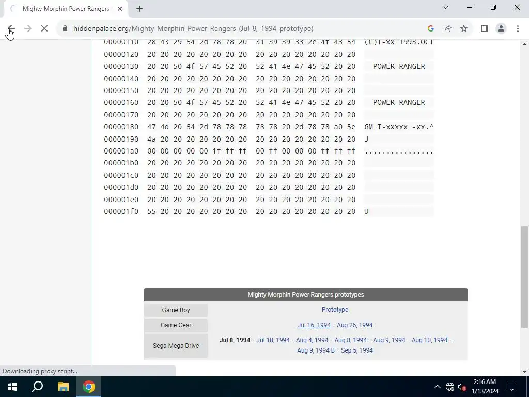Image resolution: width=529 pixels, height=397 pixels.
Task: Open the Aug 9, 1994 prototype link
Action: 389,340
